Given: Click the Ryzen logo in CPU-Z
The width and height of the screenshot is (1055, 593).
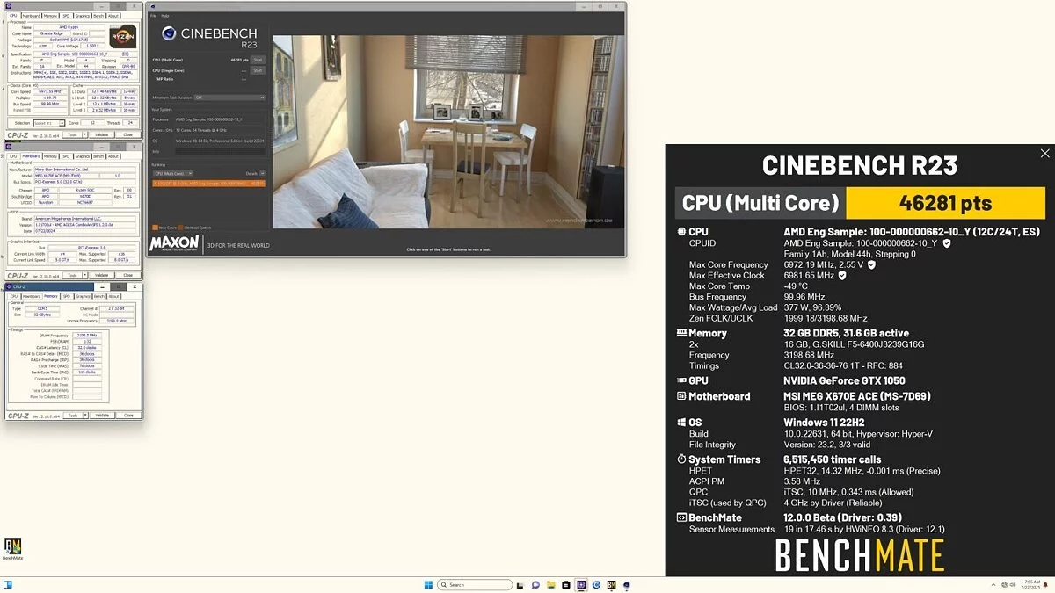Looking at the screenshot, I should pos(122,36).
